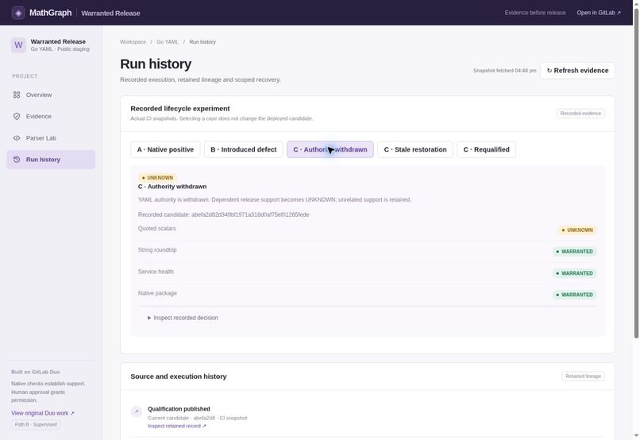Click the String roundtrip label

157,250
